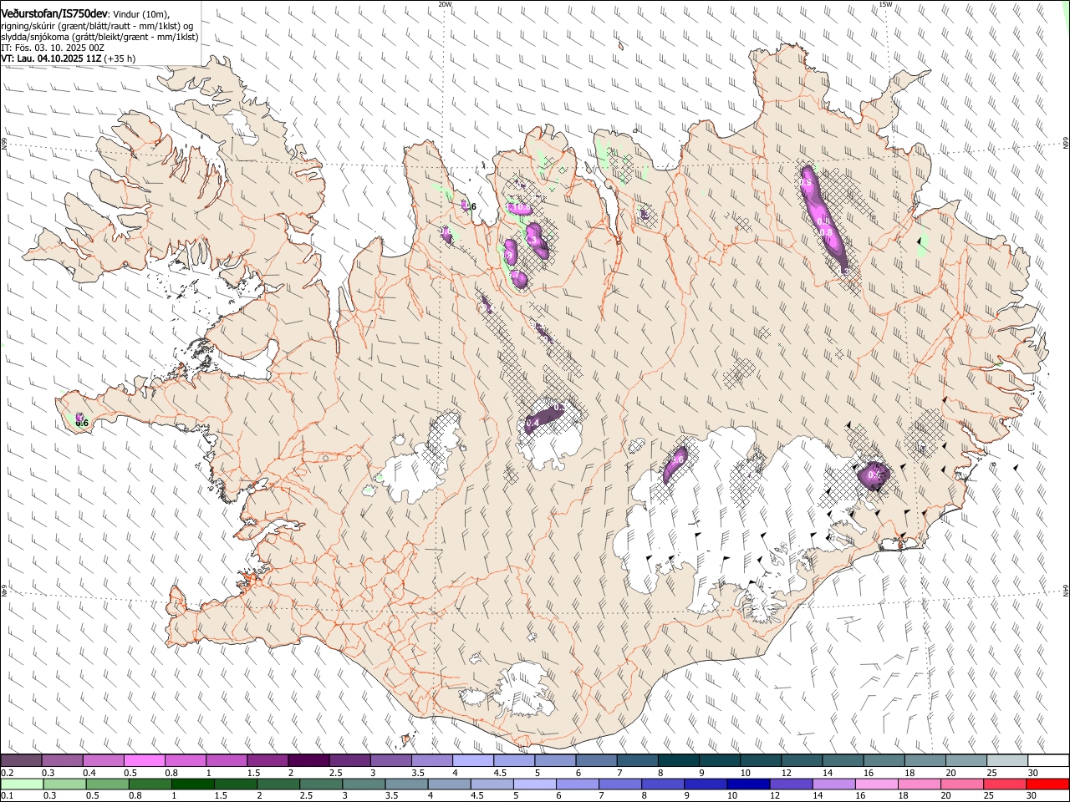The image size is (1070, 802).
Task: Select the light pink 16–18 rain swatch
Action: pyautogui.click(x=877, y=784)
